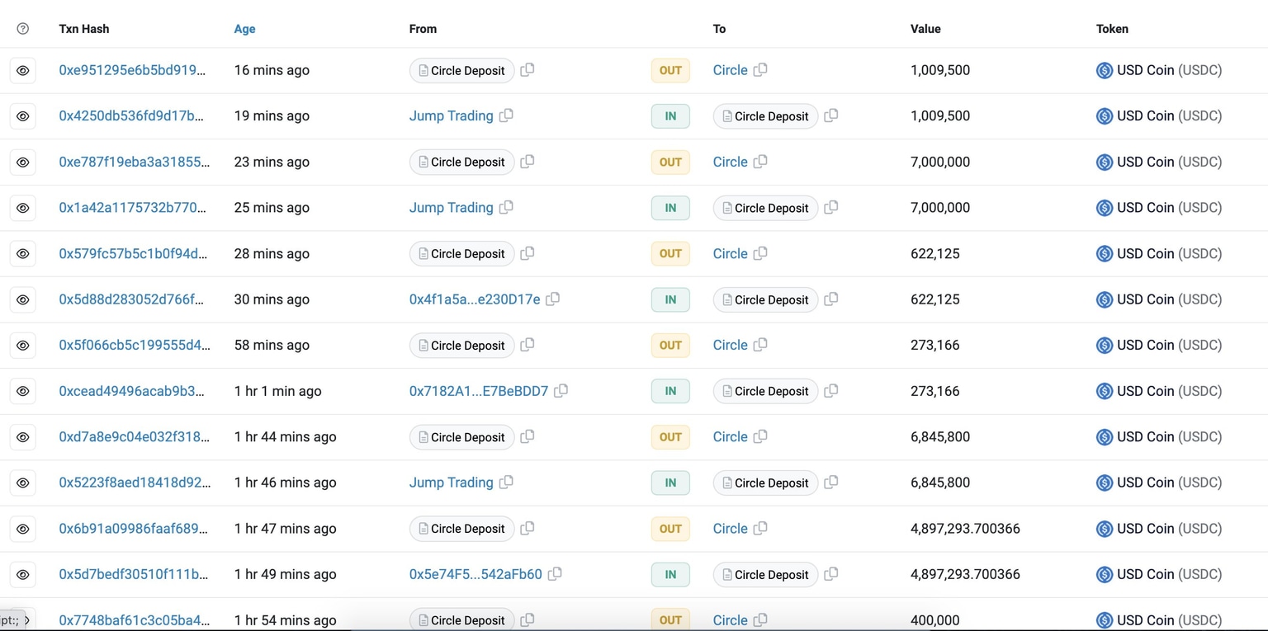Copy Jump Trading address in 1 hr 46 mins row
The width and height of the screenshot is (1268, 631).
[x=506, y=482]
